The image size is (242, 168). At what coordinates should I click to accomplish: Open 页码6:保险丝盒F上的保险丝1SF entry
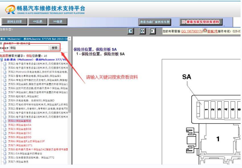(26, 141)
